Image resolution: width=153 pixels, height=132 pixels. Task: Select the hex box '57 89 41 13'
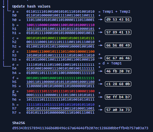click(x=118, y=32)
